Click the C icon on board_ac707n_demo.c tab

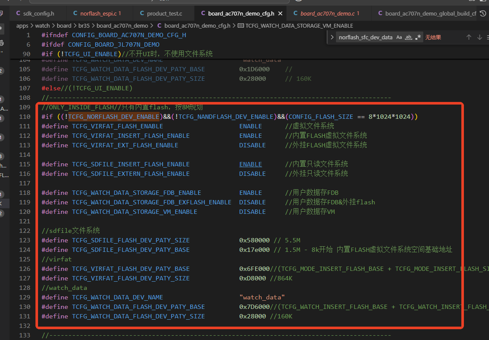pos(295,13)
